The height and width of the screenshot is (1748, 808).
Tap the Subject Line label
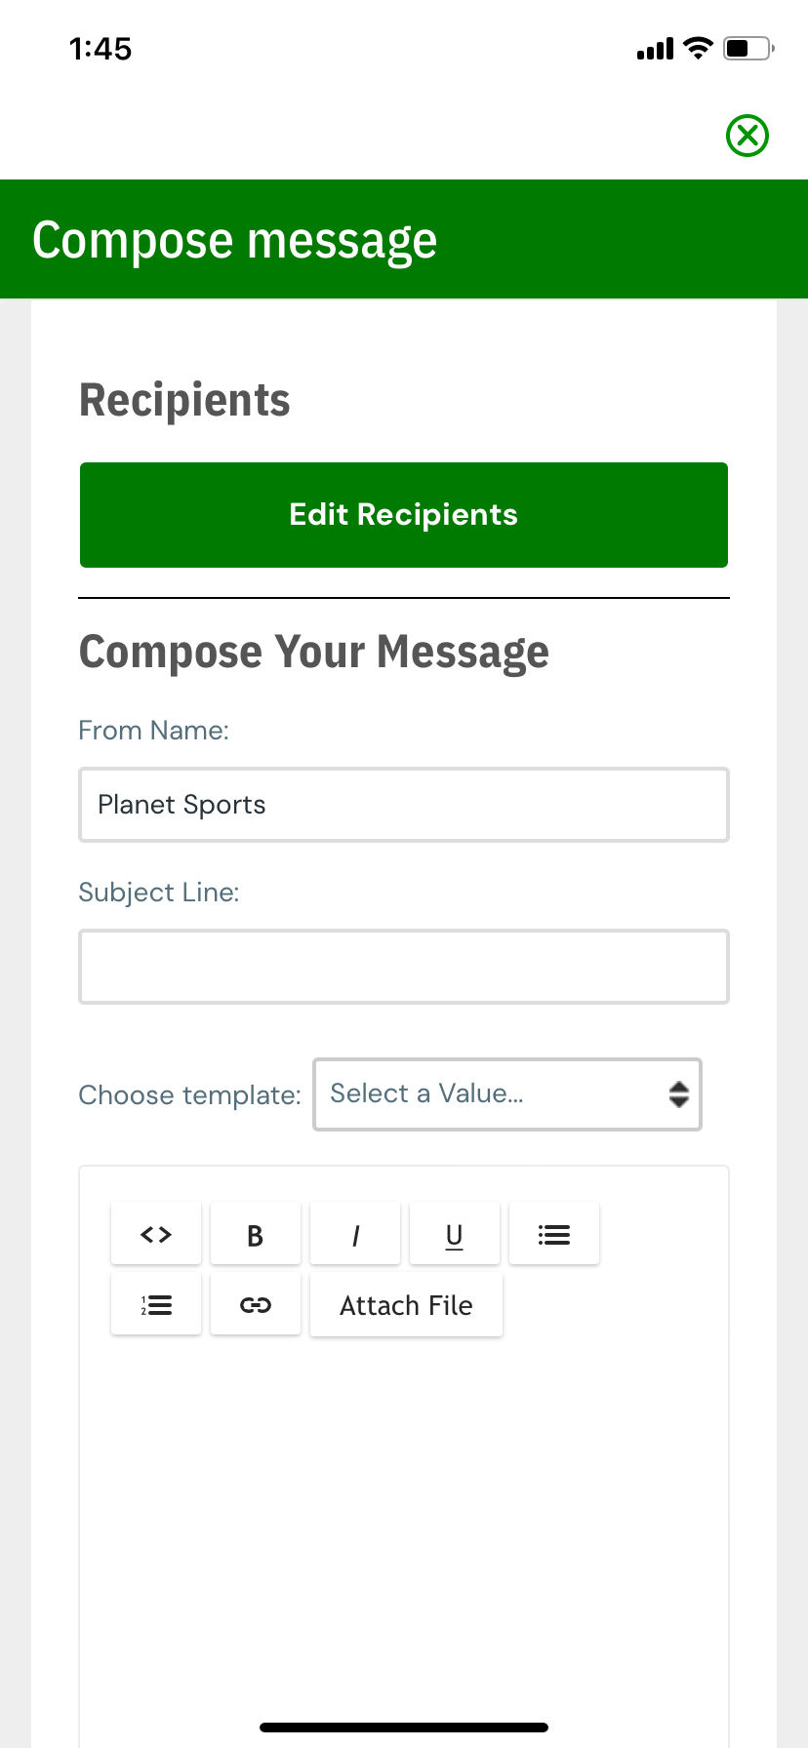(159, 893)
